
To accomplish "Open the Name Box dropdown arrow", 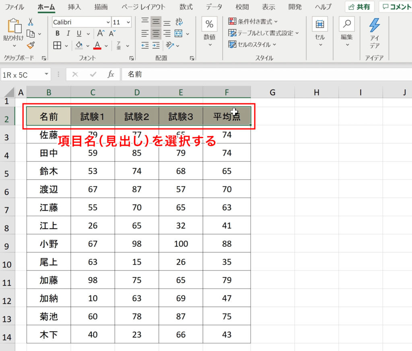I will [47, 74].
